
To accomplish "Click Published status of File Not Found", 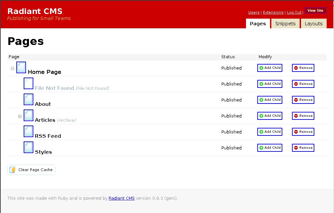I will pos(231,84).
